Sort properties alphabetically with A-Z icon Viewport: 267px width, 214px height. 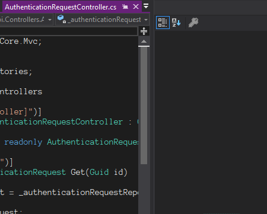coord(176,23)
